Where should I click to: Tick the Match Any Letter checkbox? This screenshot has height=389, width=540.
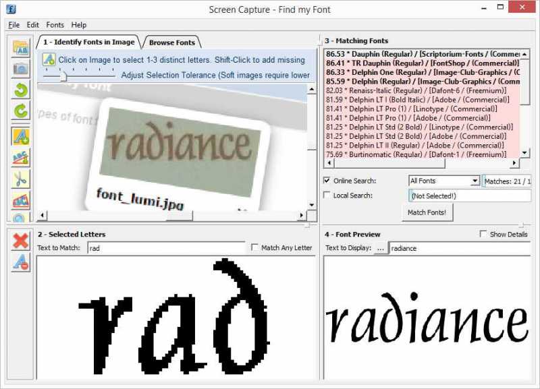(x=255, y=247)
